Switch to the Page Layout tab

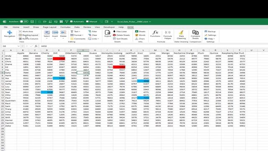click(x=49, y=27)
